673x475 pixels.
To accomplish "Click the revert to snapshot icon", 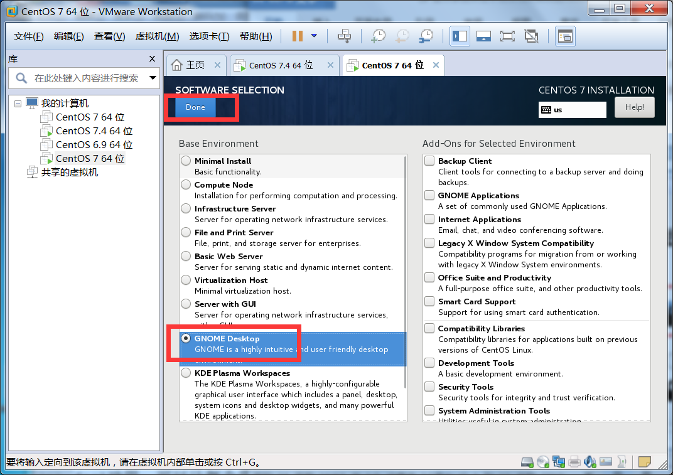I will (402, 36).
